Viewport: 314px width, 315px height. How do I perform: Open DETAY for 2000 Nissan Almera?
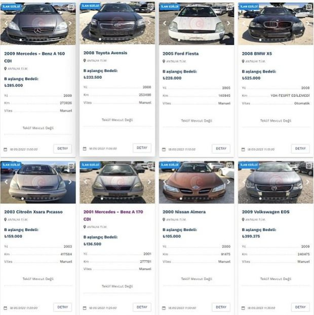point(221,307)
